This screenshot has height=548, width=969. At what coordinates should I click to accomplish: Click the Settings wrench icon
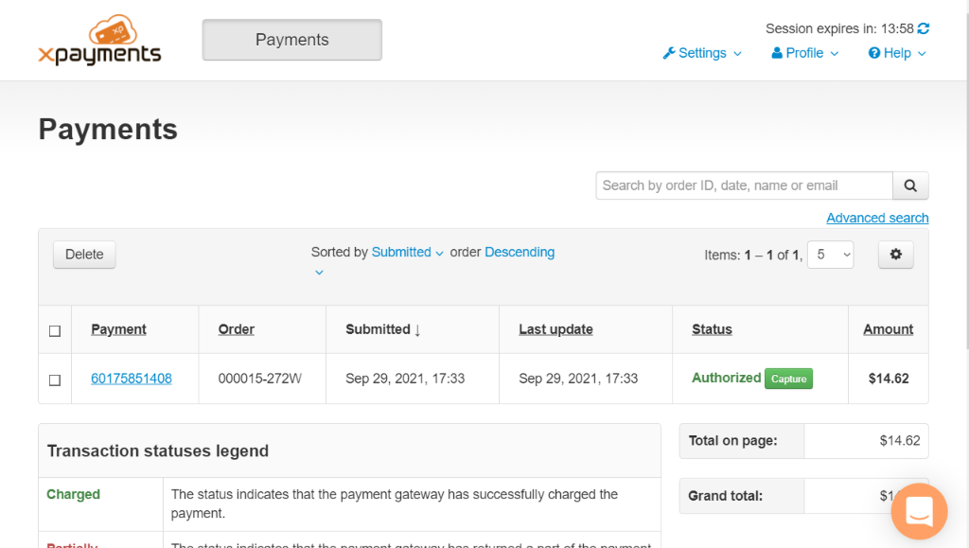tap(669, 53)
